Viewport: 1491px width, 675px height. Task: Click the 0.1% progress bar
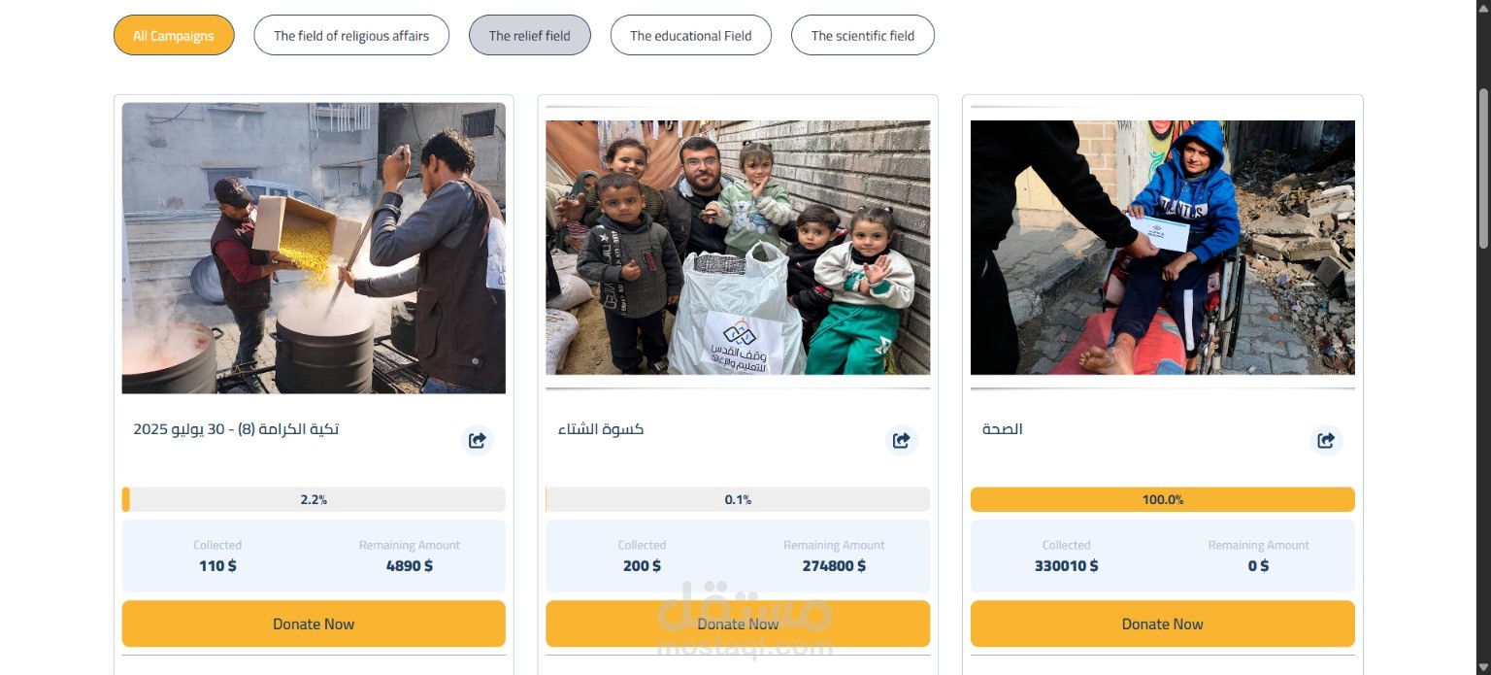click(738, 499)
